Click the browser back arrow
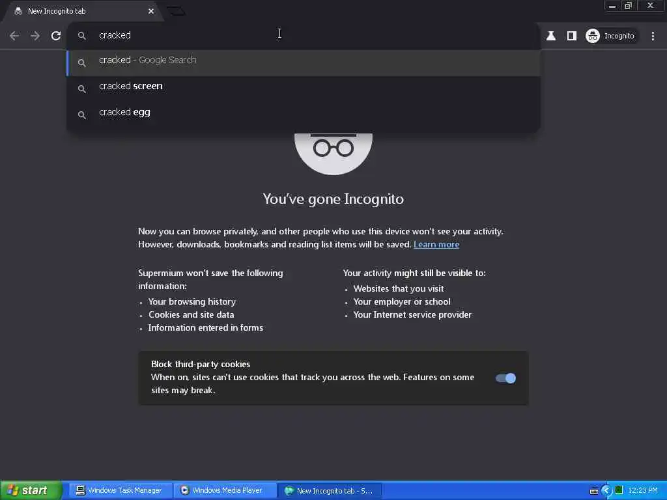The width and height of the screenshot is (667, 500). [x=14, y=36]
